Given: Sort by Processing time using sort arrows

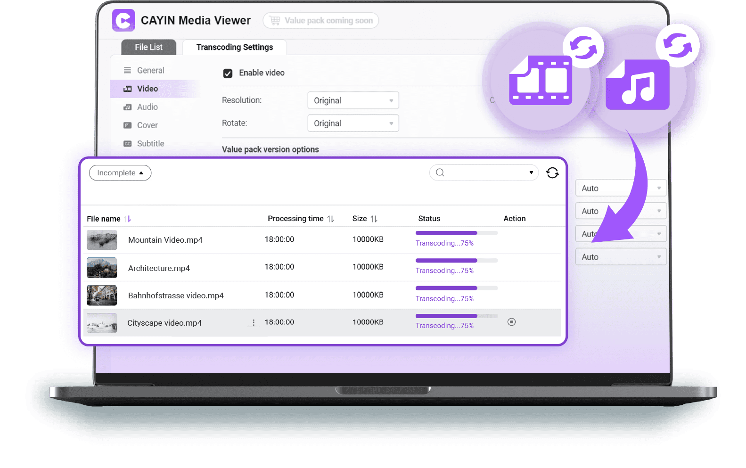Looking at the screenshot, I should coord(330,219).
